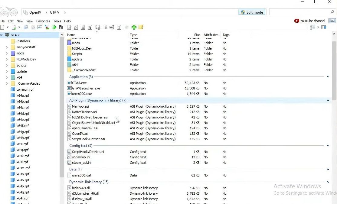Viewport: 337px width, 204px height.
Task: Select the common.rpf tree item
Action: point(25,89)
